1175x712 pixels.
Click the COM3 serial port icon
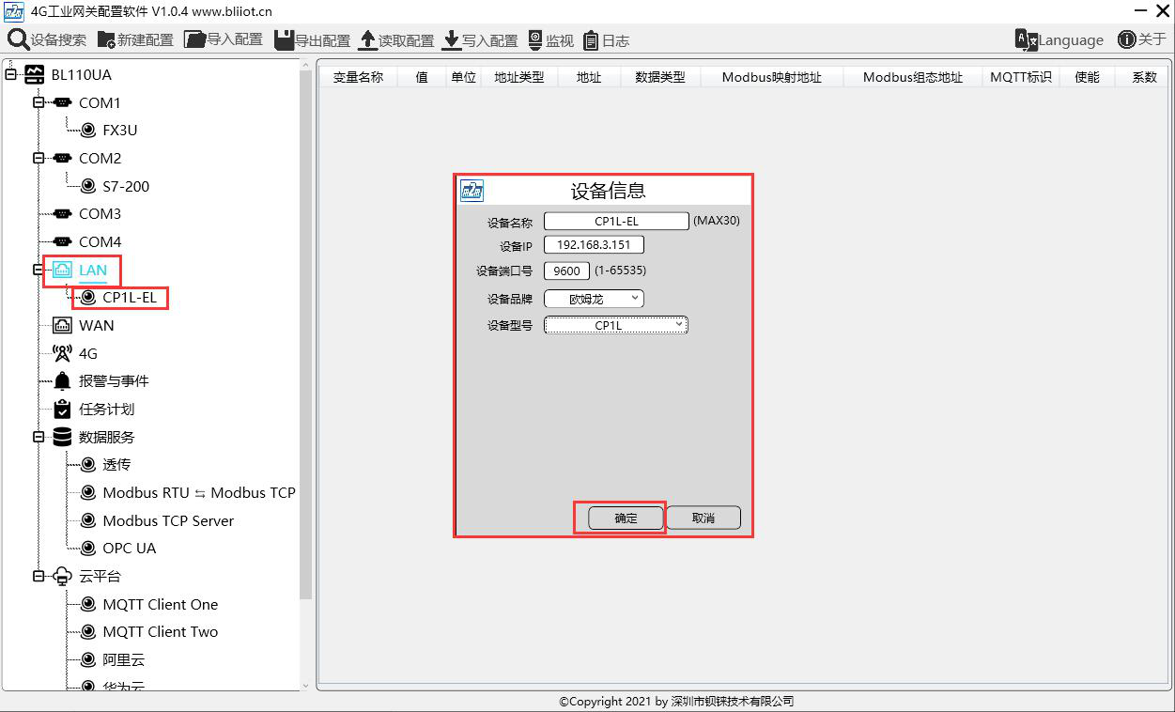click(62, 214)
